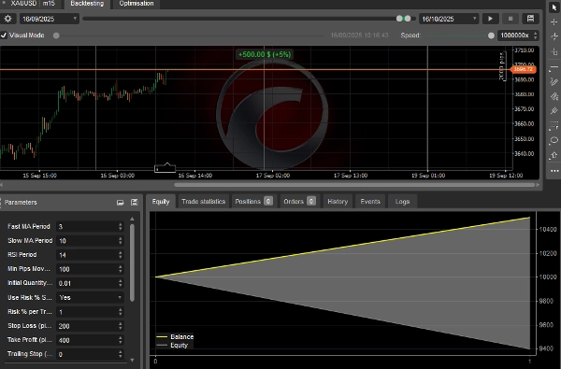Switch to the Optimisation tab
This screenshot has height=369, width=561.
click(x=136, y=4)
